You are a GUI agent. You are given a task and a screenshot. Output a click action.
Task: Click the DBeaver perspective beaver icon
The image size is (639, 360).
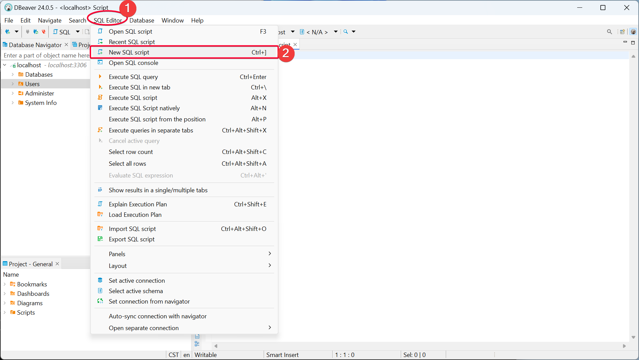(x=633, y=32)
